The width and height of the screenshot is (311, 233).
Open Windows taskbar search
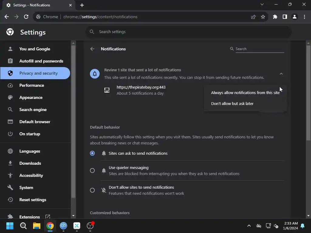(23, 226)
